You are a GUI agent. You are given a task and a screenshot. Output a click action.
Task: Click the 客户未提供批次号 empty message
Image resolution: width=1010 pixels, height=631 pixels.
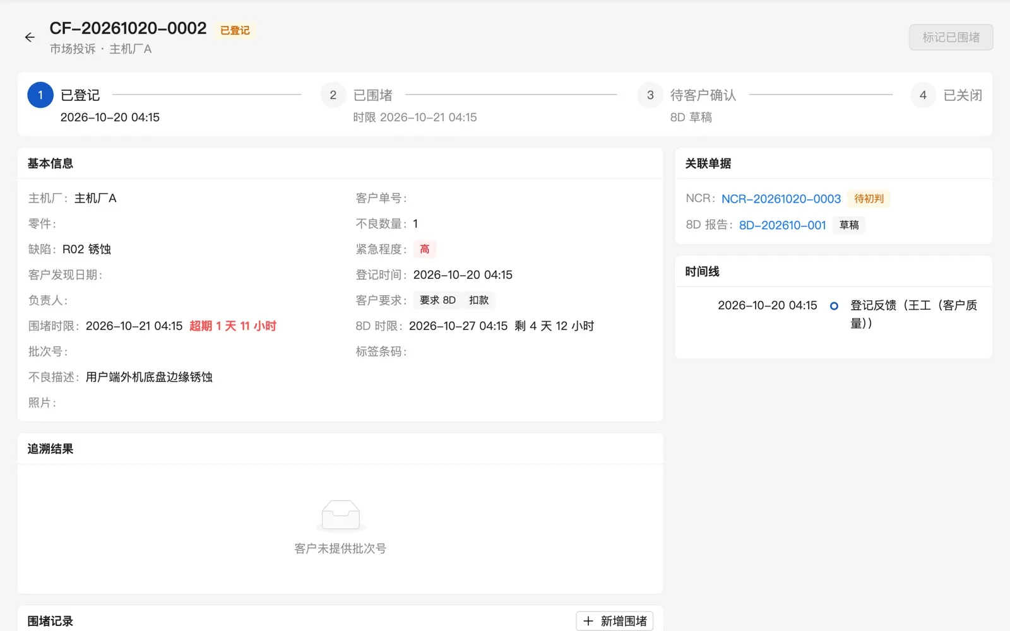coord(340,549)
